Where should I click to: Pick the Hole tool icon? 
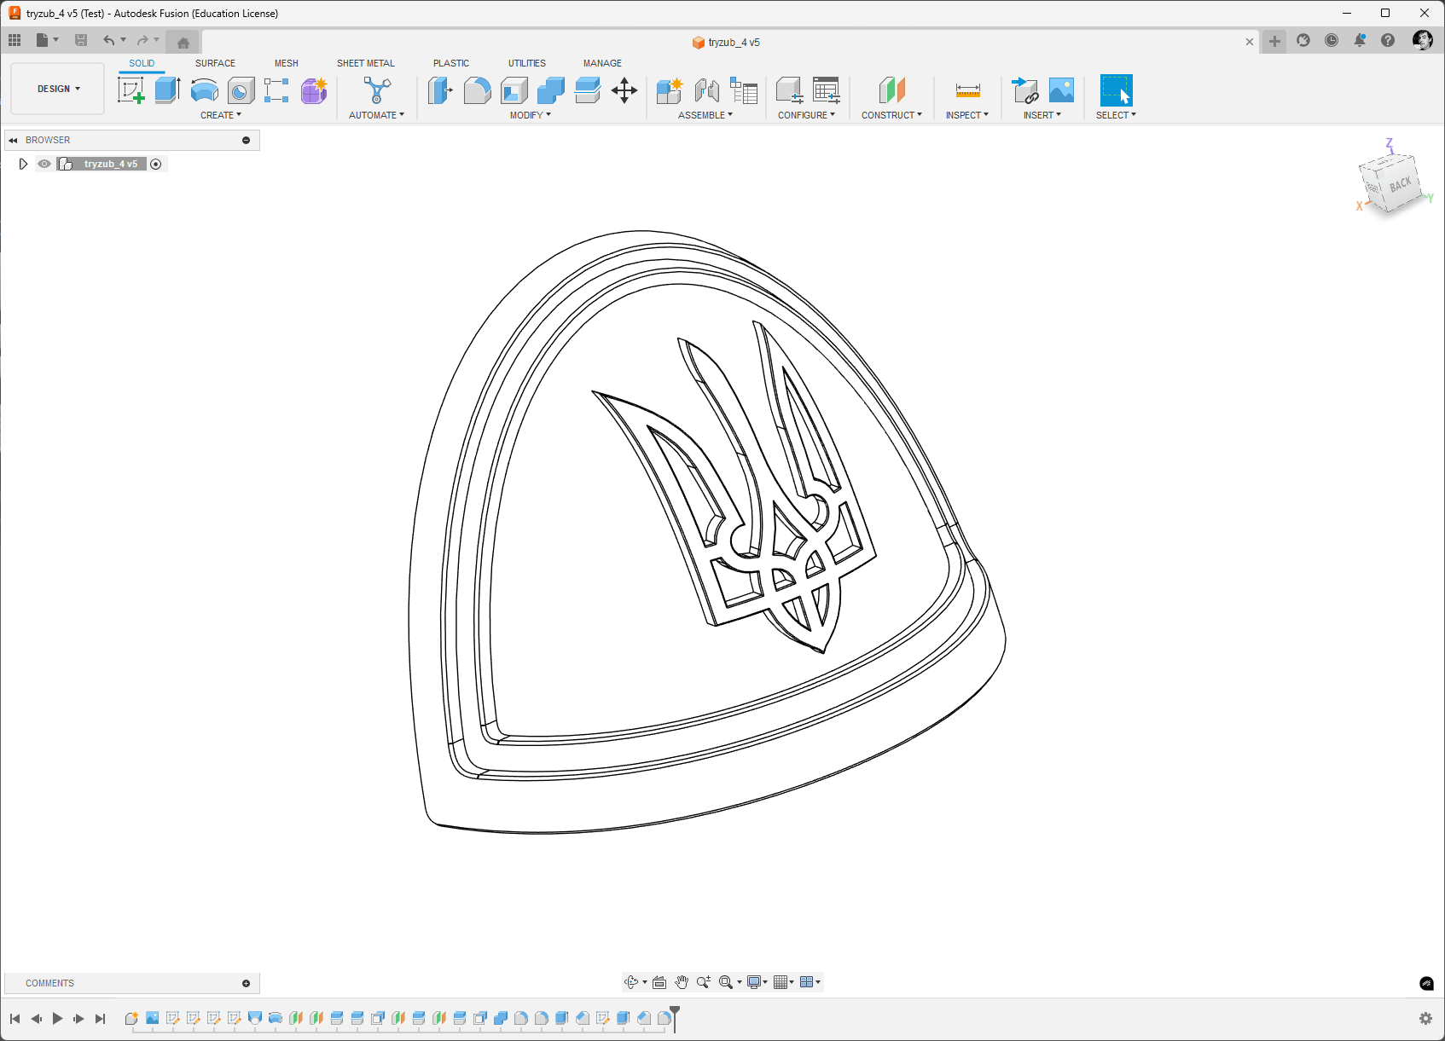(x=241, y=90)
